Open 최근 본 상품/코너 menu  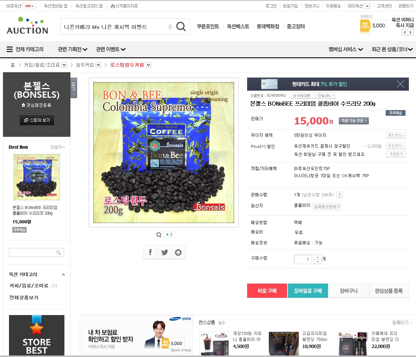pyautogui.click(x=392, y=49)
